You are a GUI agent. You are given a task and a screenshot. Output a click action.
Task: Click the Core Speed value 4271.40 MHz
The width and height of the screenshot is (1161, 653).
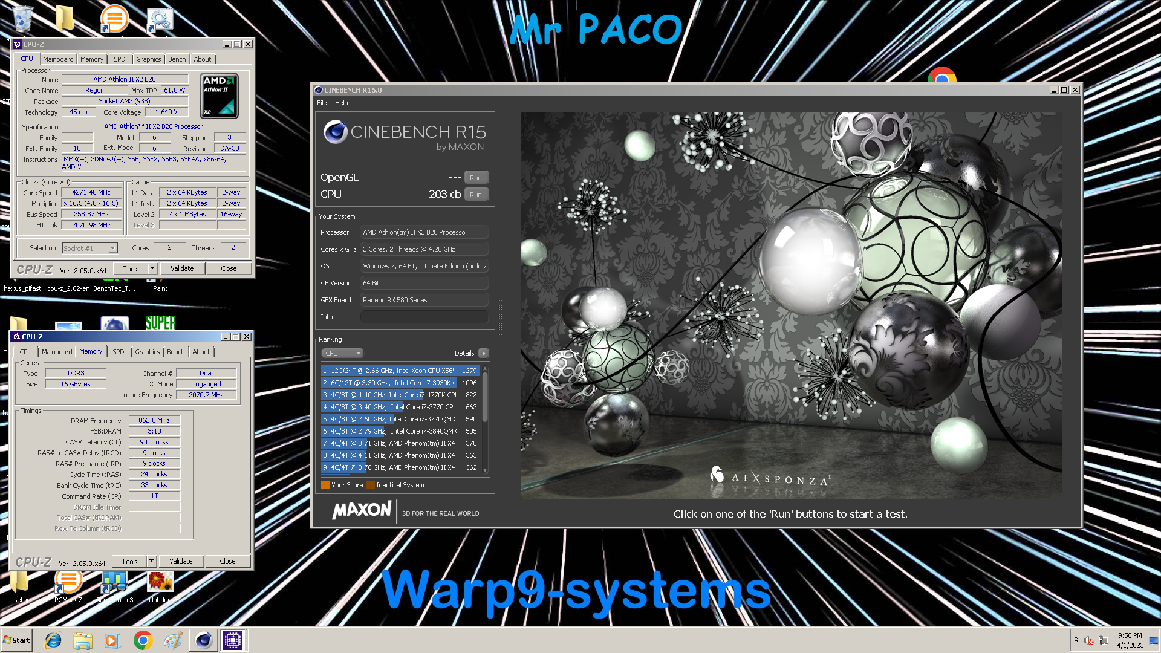[91, 193]
